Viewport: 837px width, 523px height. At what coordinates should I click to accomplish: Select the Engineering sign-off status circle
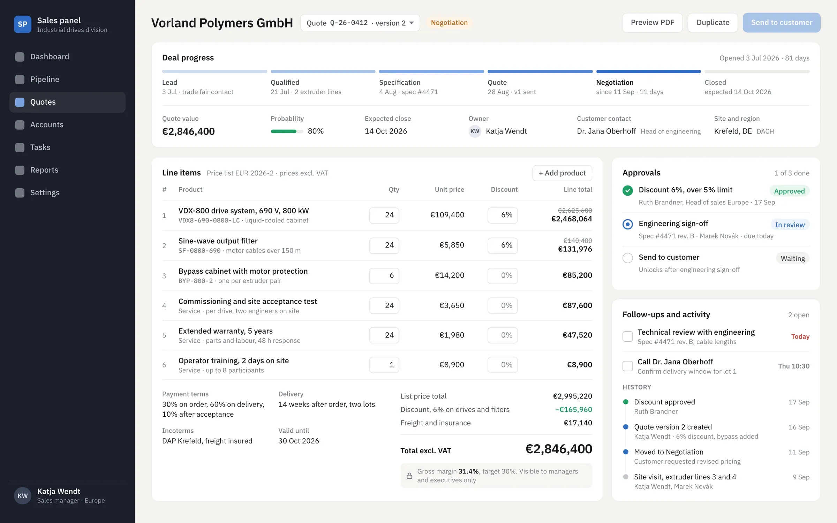tap(627, 224)
